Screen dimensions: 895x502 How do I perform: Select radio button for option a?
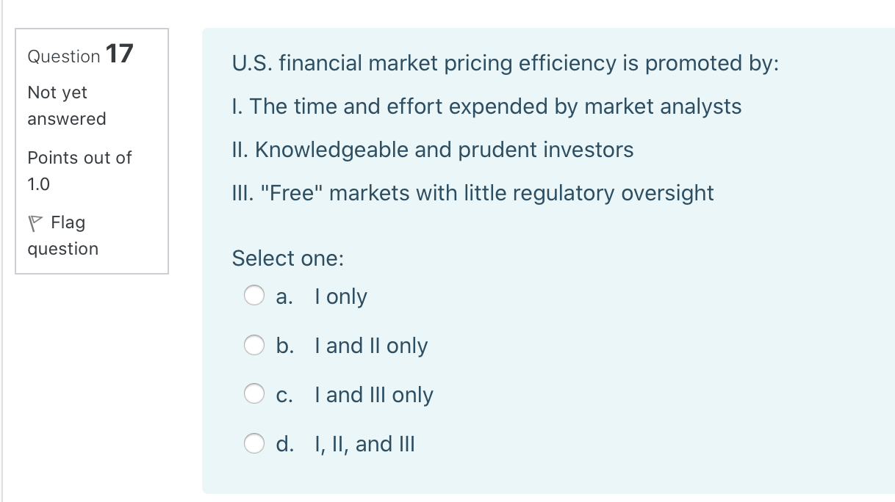coord(254,296)
